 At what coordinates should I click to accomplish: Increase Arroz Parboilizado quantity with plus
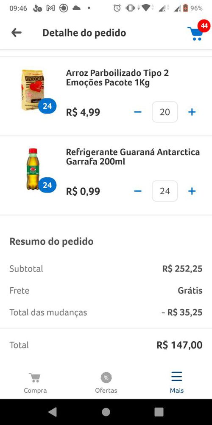click(192, 112)
